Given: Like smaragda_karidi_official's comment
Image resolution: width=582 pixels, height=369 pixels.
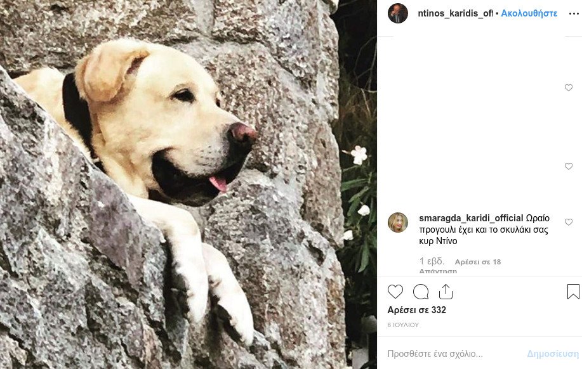Looking at the screenshot, I should [568, 222].
